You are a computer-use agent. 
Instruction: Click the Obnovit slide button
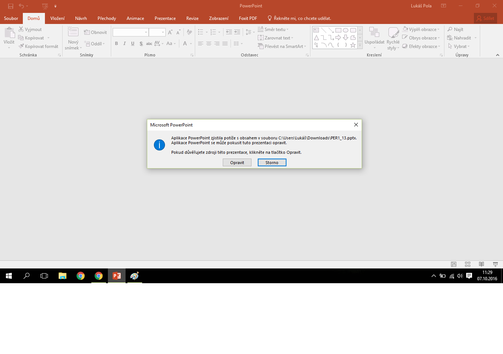click(95, 32)
